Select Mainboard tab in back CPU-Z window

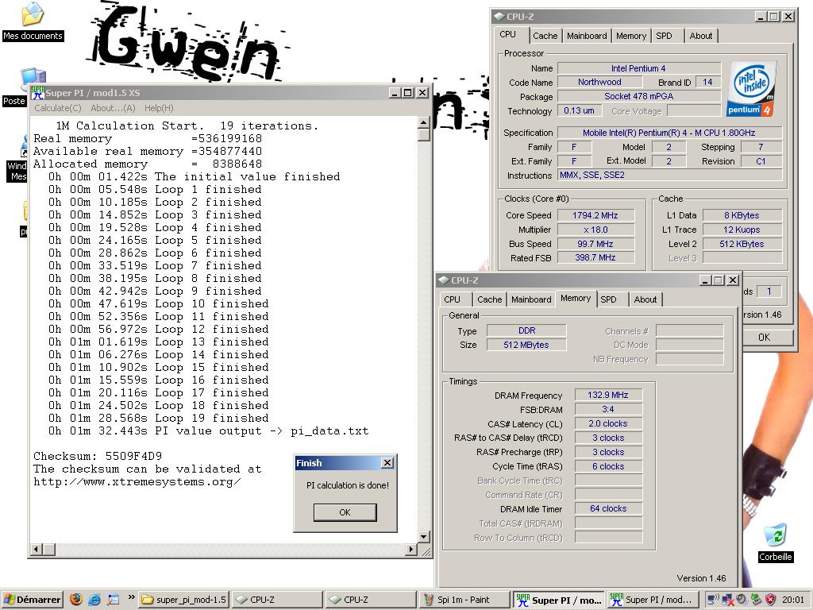coord(587,36)
